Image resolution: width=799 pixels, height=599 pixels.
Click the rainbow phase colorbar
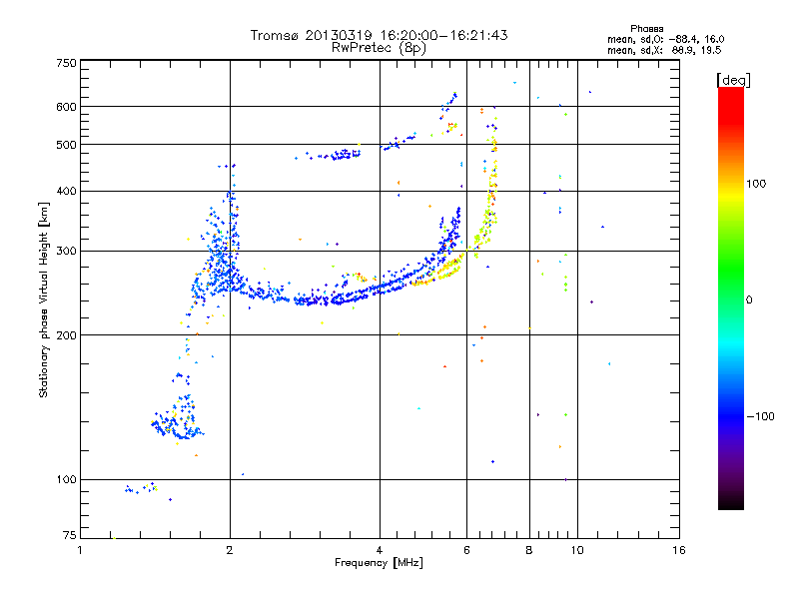tap(731, 299)
